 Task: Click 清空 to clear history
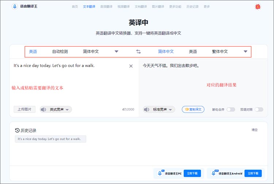(x=254, y=130)
